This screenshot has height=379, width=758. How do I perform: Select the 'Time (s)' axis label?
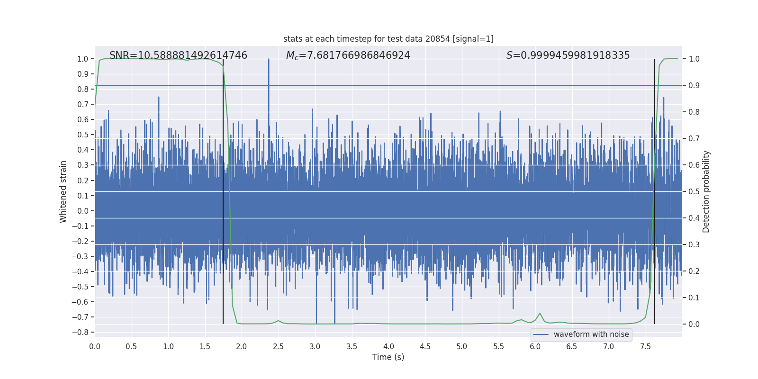[388, 357]
